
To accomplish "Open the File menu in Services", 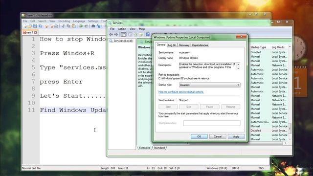I will [x=112, y=29].
